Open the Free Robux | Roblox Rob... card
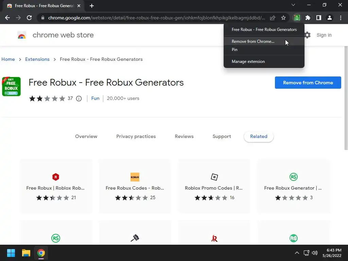348x261 pixels. point(56,186)
